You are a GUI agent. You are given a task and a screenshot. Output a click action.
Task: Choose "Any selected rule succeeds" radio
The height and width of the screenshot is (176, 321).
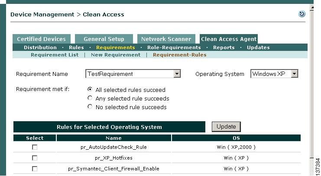90,98
